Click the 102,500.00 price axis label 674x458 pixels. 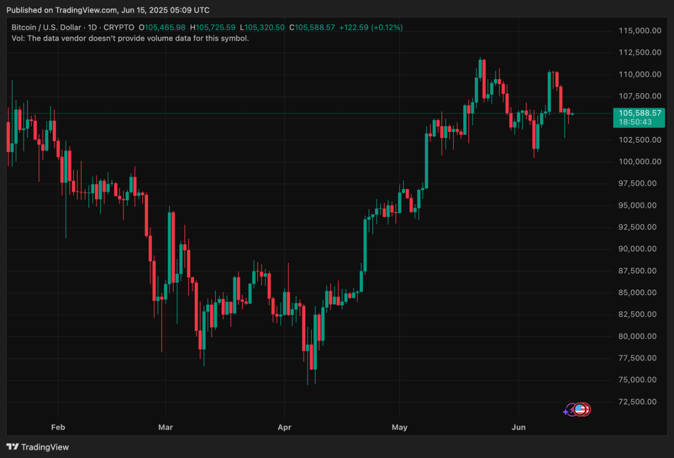pos(639,140)
